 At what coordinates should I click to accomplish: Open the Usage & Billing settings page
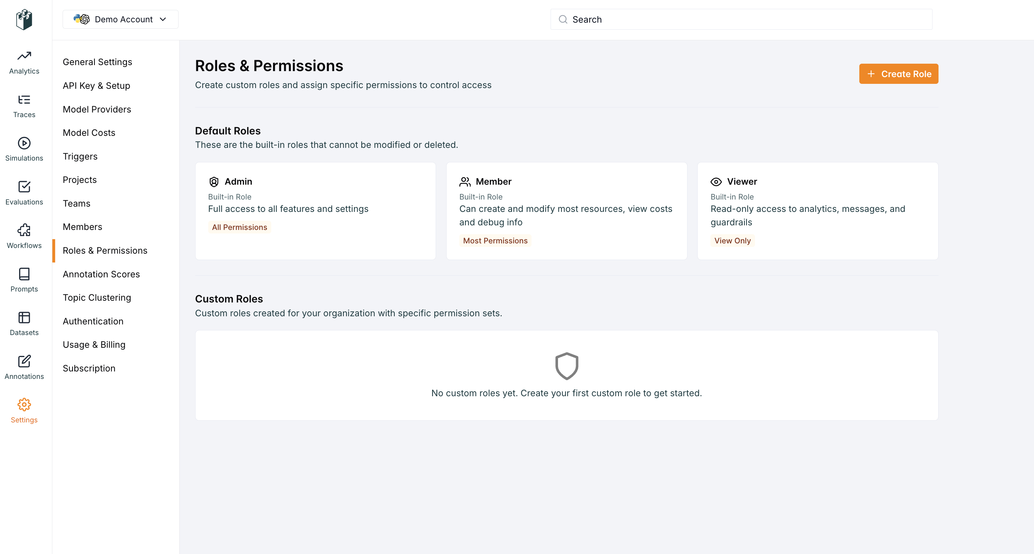point(94,345)
